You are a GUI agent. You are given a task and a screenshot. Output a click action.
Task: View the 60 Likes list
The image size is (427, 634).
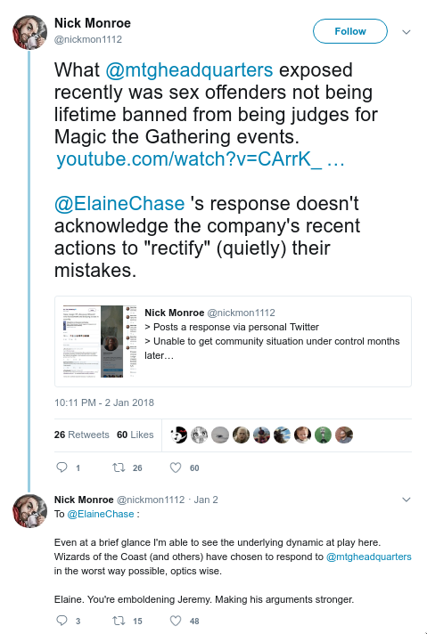(135, 435)
